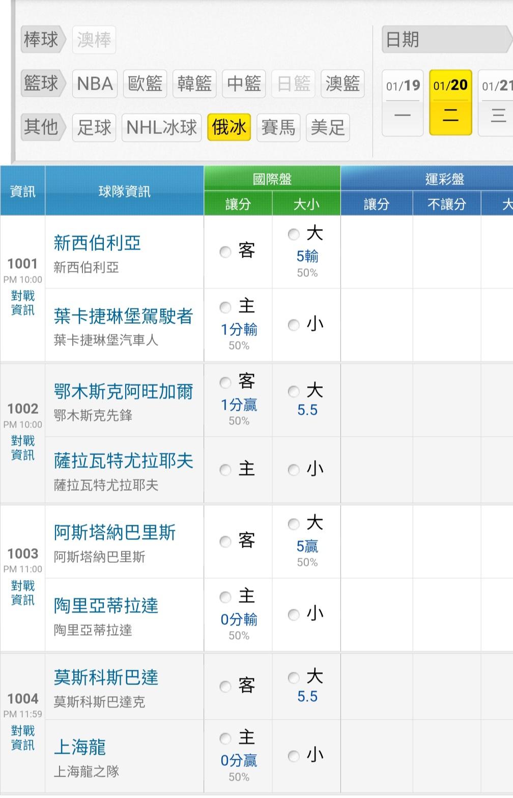The image size is (513, 798).
Task: Click 莫斯科斯巴達 team name
Action: tap(106, 677)
